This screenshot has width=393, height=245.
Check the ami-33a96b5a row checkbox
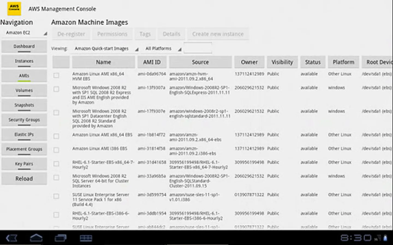[x=56, y=177]
